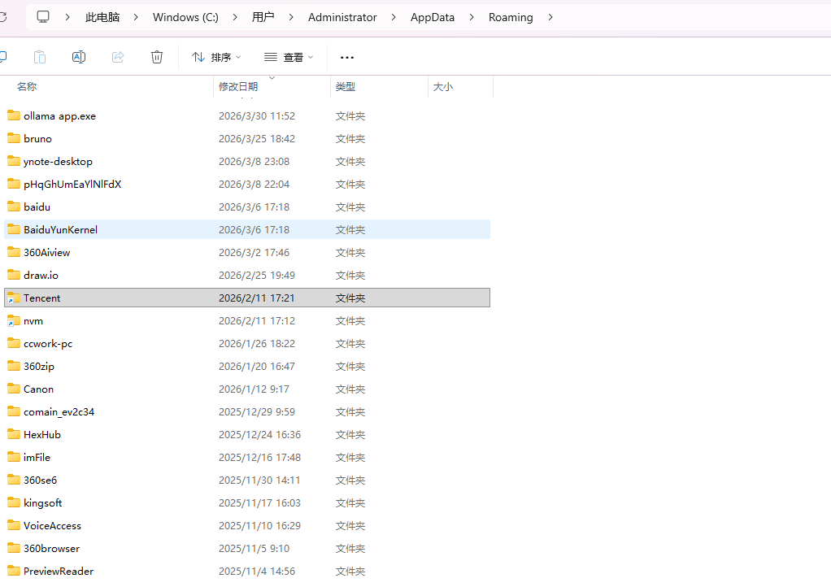
Task: Click folder icon next to VoiceAccess
Action: (x=14, y=525)
